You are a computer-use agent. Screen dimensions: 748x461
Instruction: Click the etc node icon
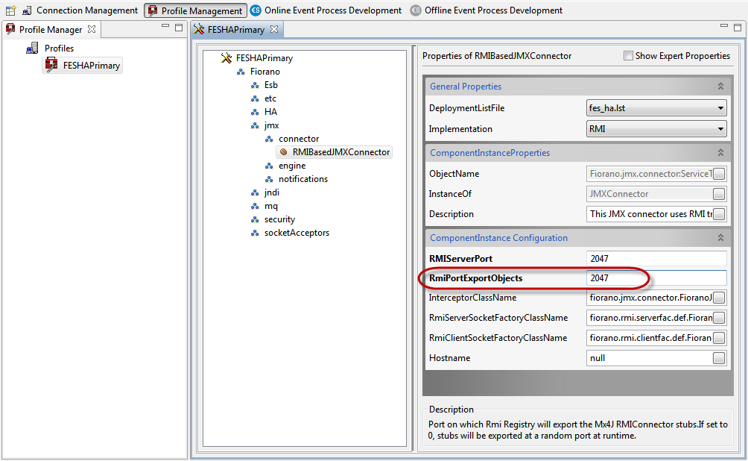pyautogui.click(x=256, y=99)
